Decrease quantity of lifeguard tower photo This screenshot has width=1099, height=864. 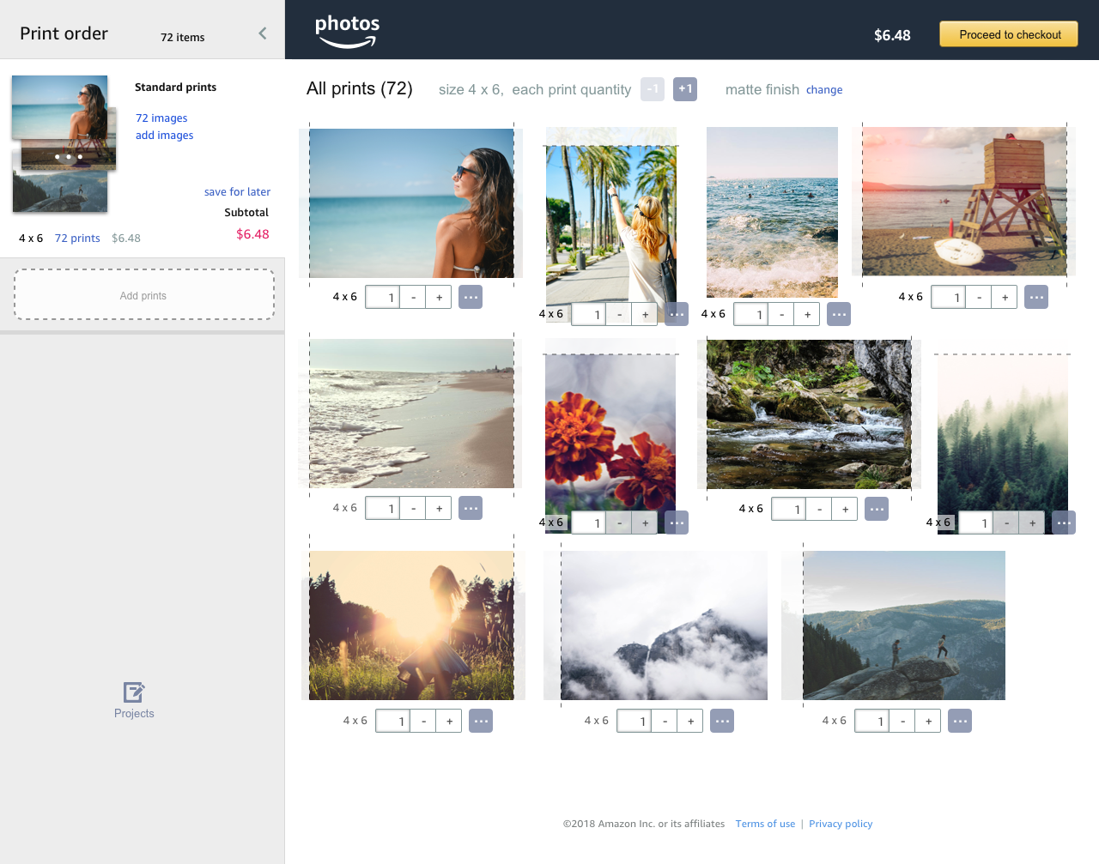pyautogui.click(x=979, y=298)
